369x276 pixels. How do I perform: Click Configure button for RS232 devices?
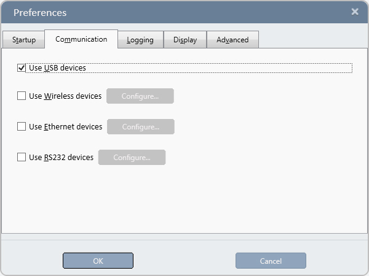[132, 157]
